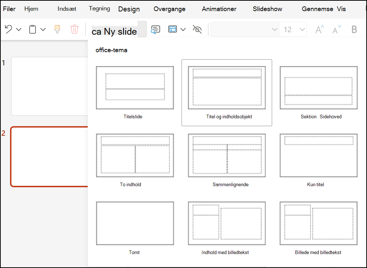Decrease font size with small A icon
The height and width of the screenshot is (268, 367).
tap(337, 29)
